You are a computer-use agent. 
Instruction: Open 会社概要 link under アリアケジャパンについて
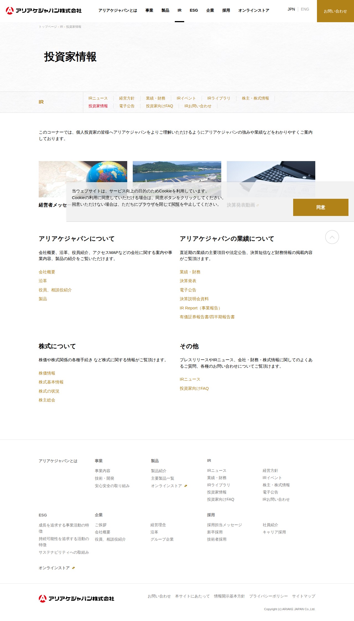(x=47, y=272)
